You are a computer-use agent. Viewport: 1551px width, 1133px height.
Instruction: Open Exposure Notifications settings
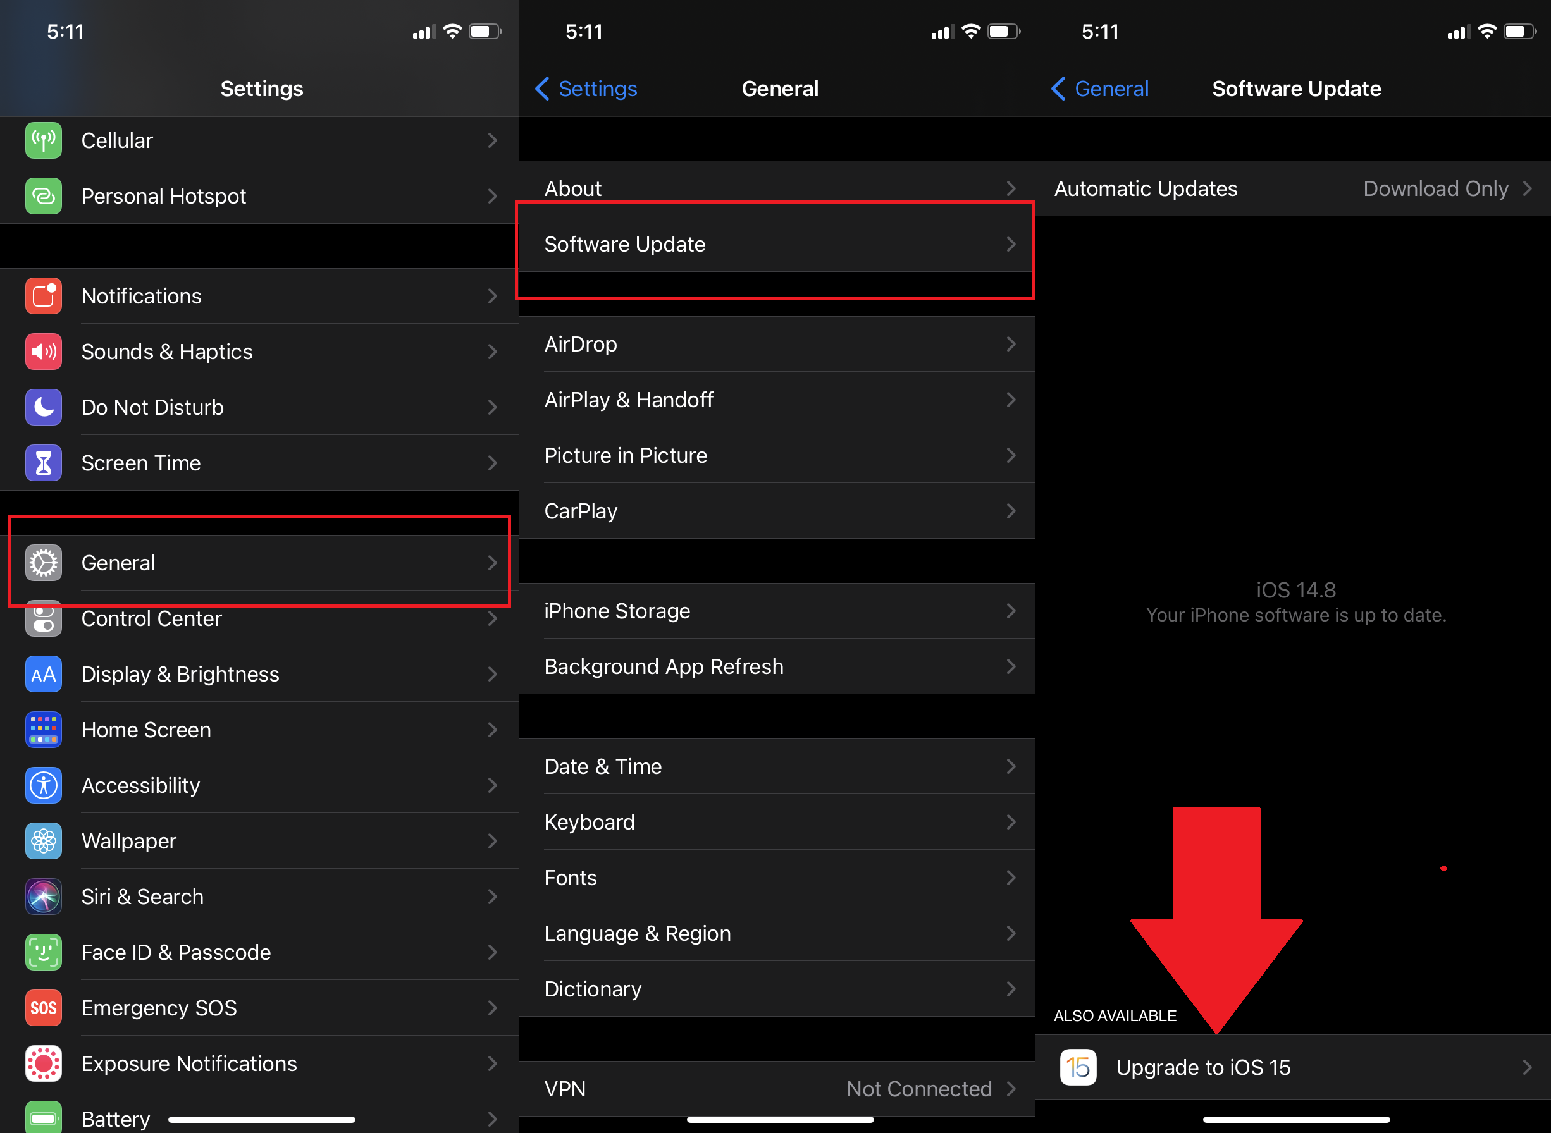(x=257, y=1062)
